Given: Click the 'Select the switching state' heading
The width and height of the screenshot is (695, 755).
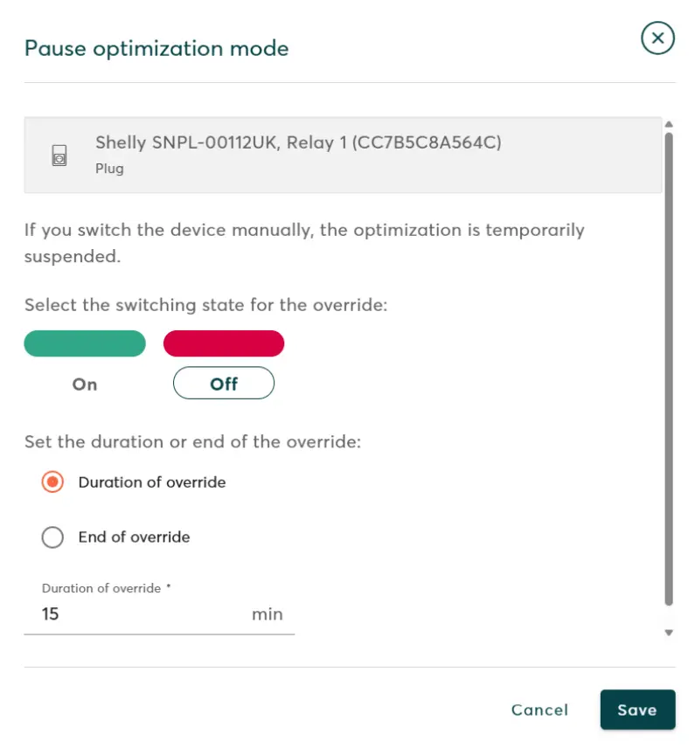Looking at the screenshot, I should coord(205,305).
